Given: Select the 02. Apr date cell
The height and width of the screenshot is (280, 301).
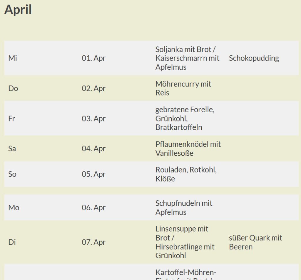Looking at the screenshot, I should click(x=93, y=88).
